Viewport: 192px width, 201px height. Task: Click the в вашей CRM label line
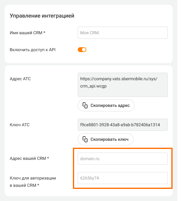tap(25, 185)
